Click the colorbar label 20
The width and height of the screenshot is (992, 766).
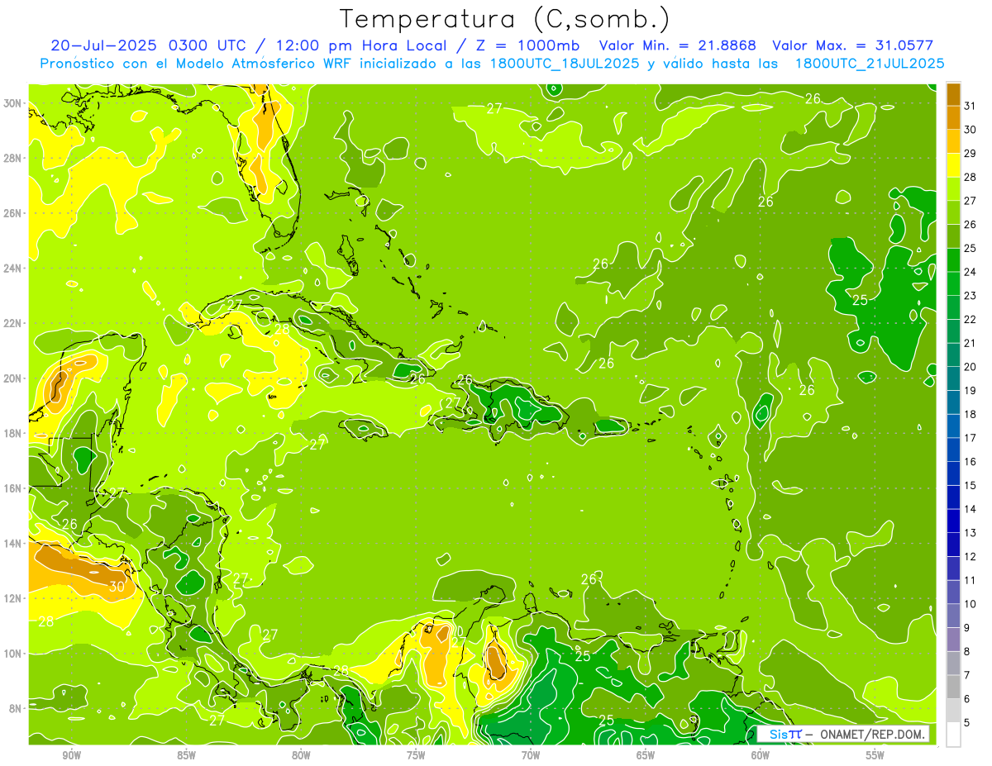971,367
